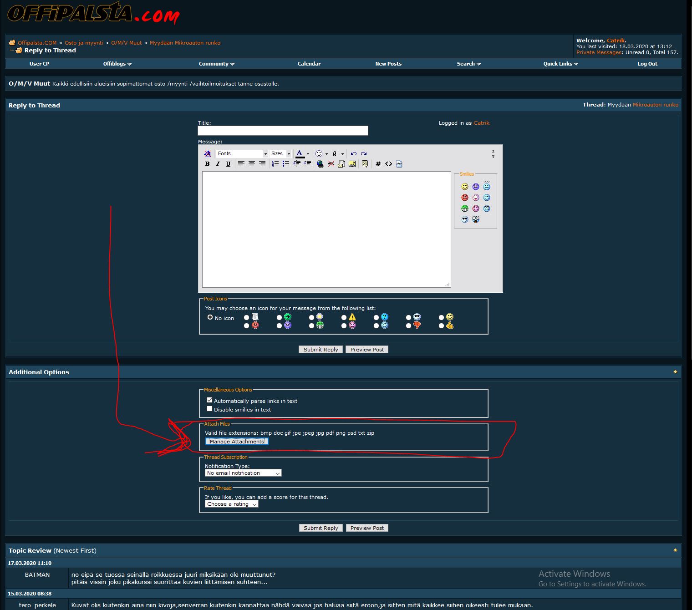Viewport: 692px width, 610px height.
Task: Click the italic formatting icon
Action: (218, 164)
